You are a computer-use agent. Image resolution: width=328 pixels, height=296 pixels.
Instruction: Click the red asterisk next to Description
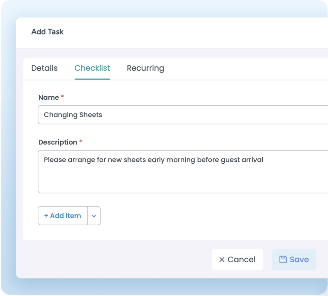pos(81,142)
